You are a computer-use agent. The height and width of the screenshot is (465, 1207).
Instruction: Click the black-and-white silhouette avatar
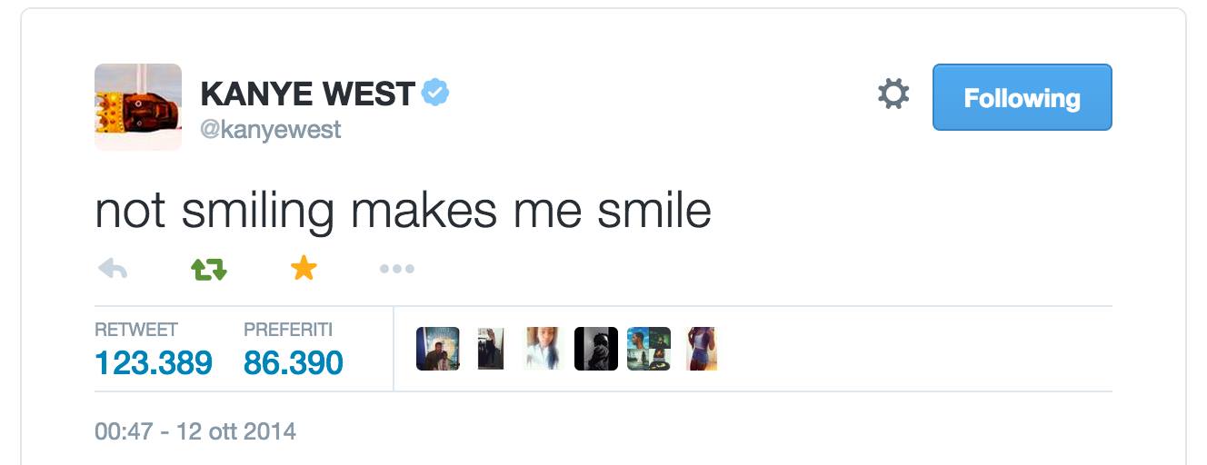pos(596,349)
